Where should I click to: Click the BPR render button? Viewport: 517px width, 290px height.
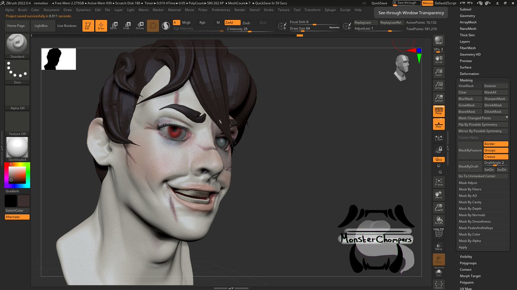pyautogui.click(x=439, y=41)
